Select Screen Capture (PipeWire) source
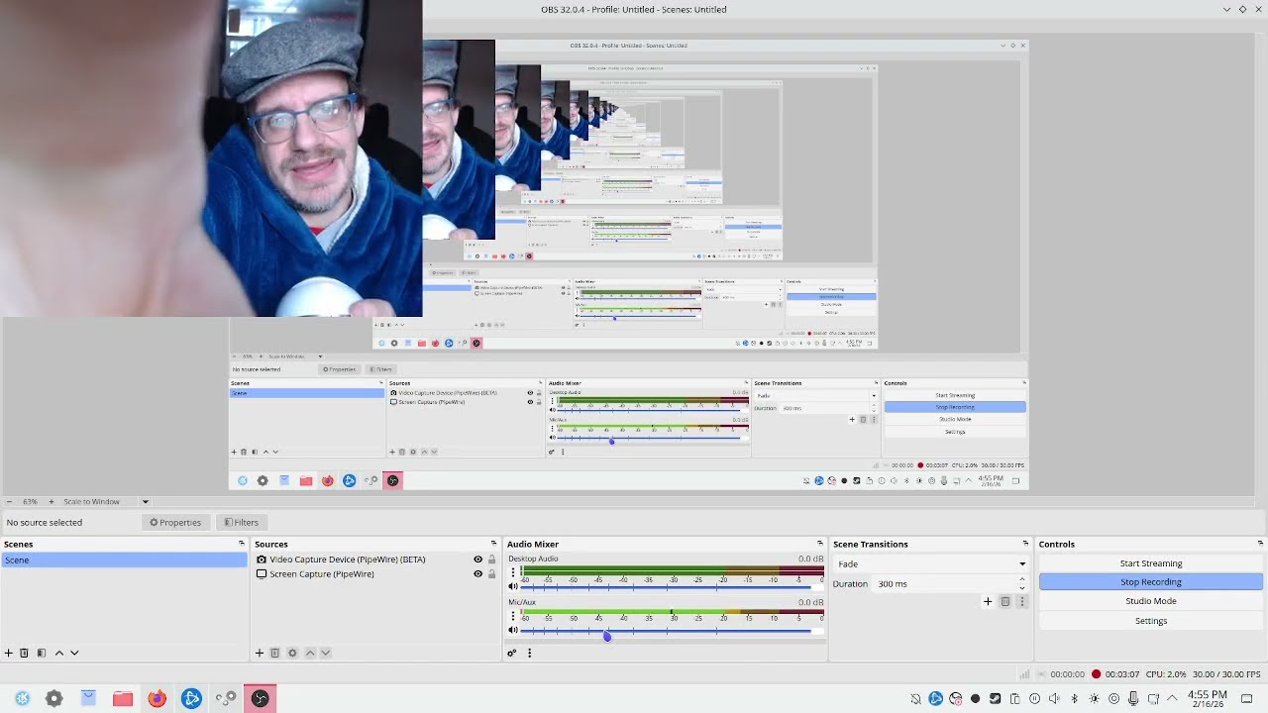This screenshot has width=1268, height=713. coord(321,574)
